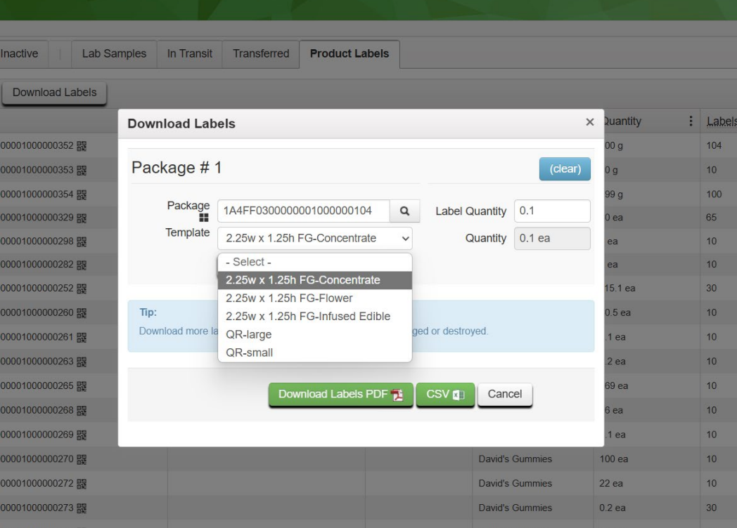The width and height of the screenshot is (737, 528).
Task: Click QR code icon for package ending 265
Action: pos(82,385)
